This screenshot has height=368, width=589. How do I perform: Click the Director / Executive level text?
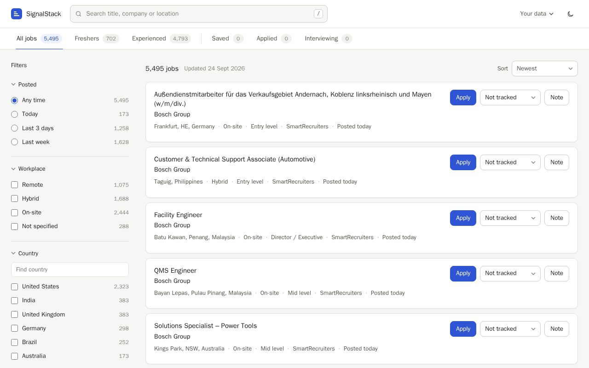tap(297, 237)
